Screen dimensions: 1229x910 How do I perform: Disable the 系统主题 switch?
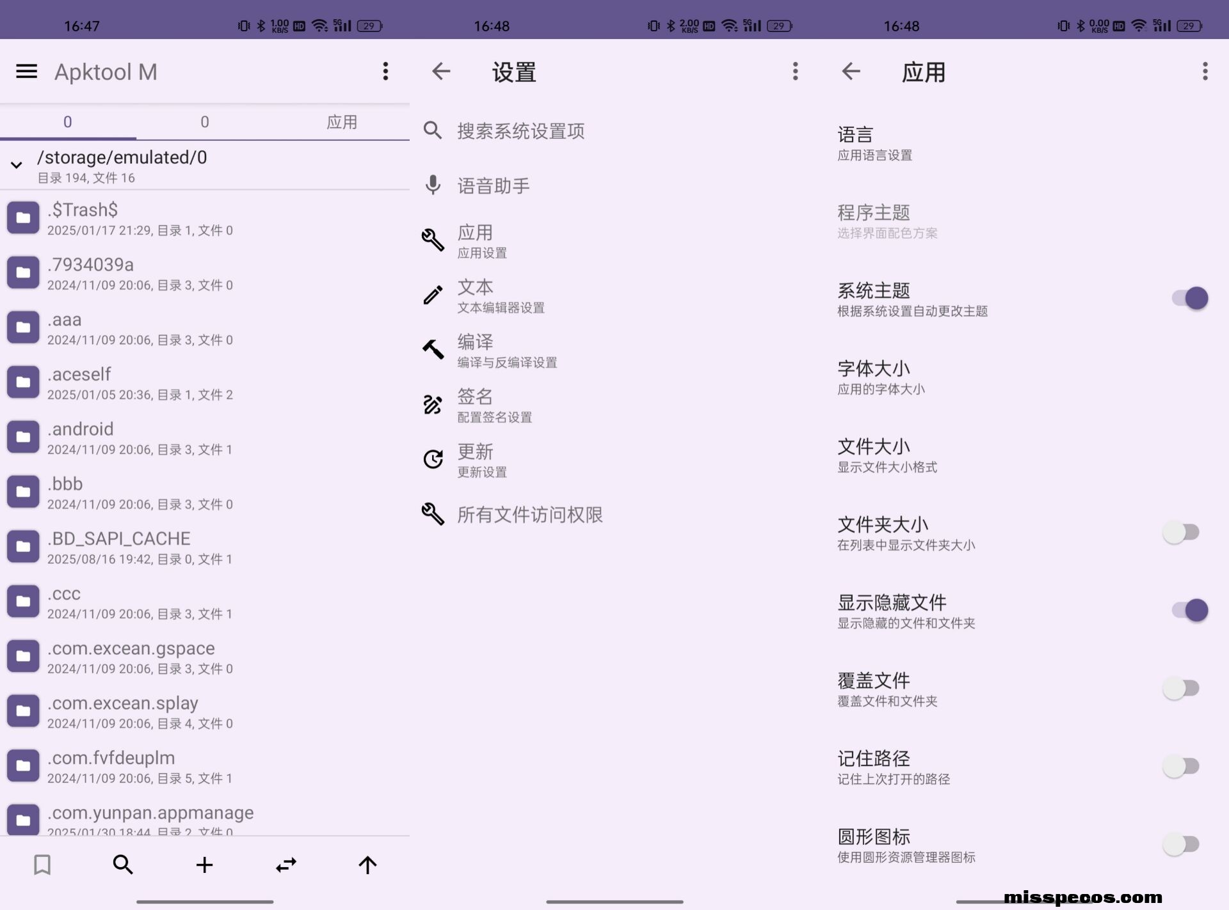(x=1189, y=298)
